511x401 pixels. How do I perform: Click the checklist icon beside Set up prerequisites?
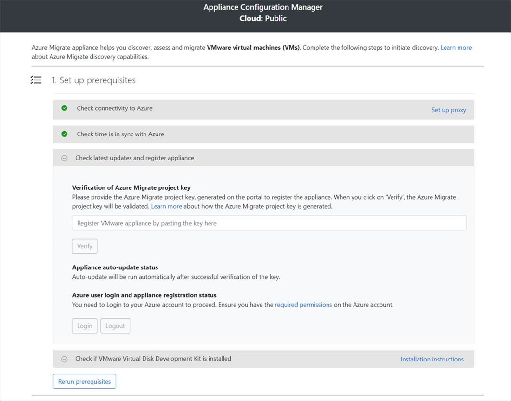click(x=36, y=80)
